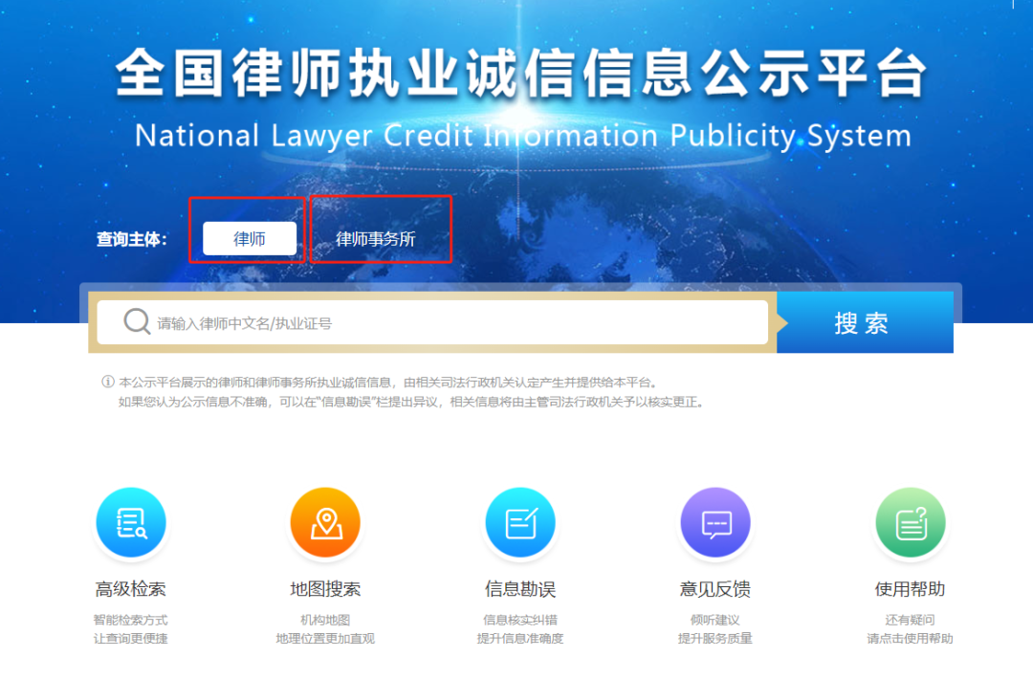Click the 信息勘误 text label
The image size is (1033, 679).
click(520, 589)
